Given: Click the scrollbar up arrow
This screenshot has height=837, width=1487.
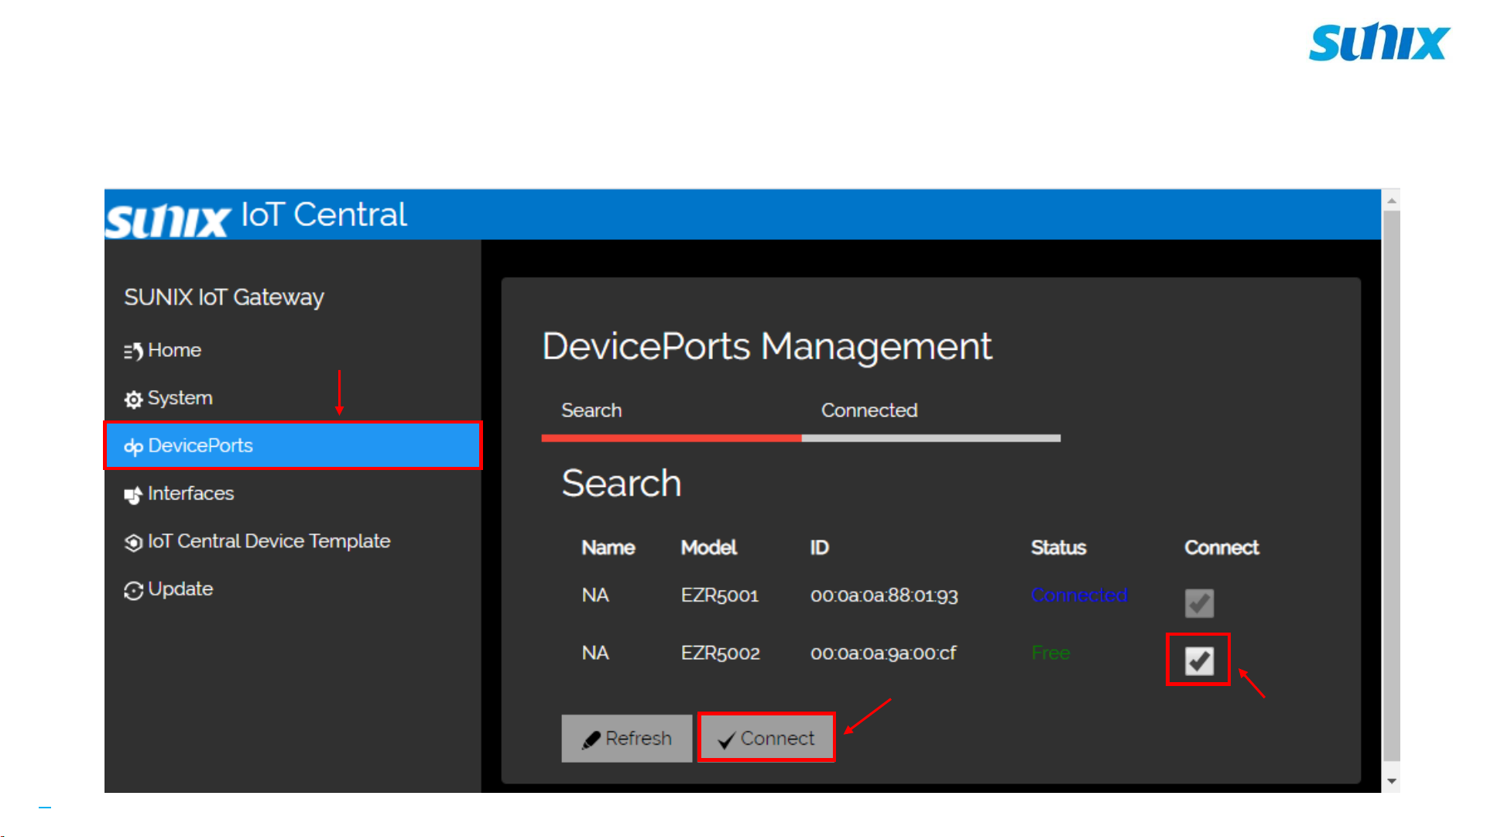Looking at the screenshot, I should [1391, 201].
